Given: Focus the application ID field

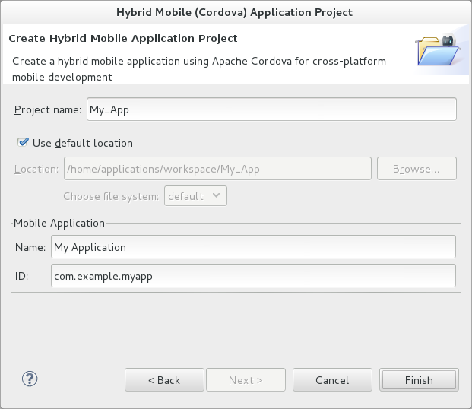Looking at the screenshot, I should pyautogui.click(x=253, y=276).
